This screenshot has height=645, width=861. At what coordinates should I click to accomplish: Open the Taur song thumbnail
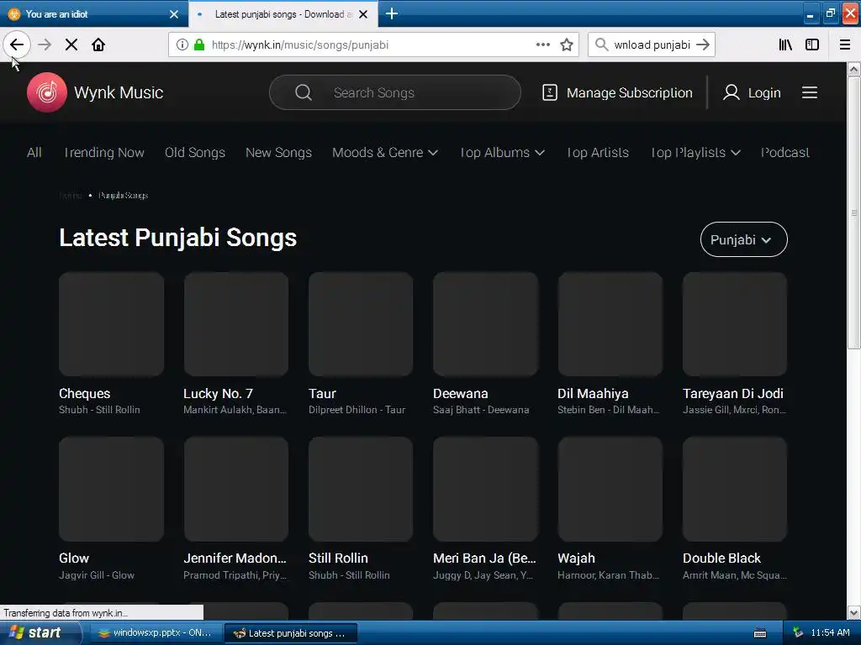point(361,323)
